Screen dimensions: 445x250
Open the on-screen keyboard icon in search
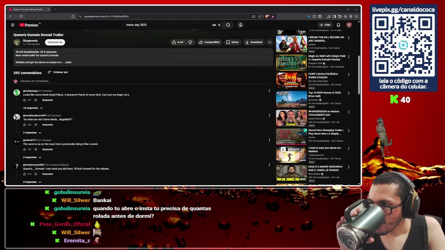(214, 25)
